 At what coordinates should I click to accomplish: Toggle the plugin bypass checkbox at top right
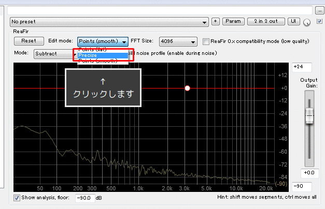320,21
